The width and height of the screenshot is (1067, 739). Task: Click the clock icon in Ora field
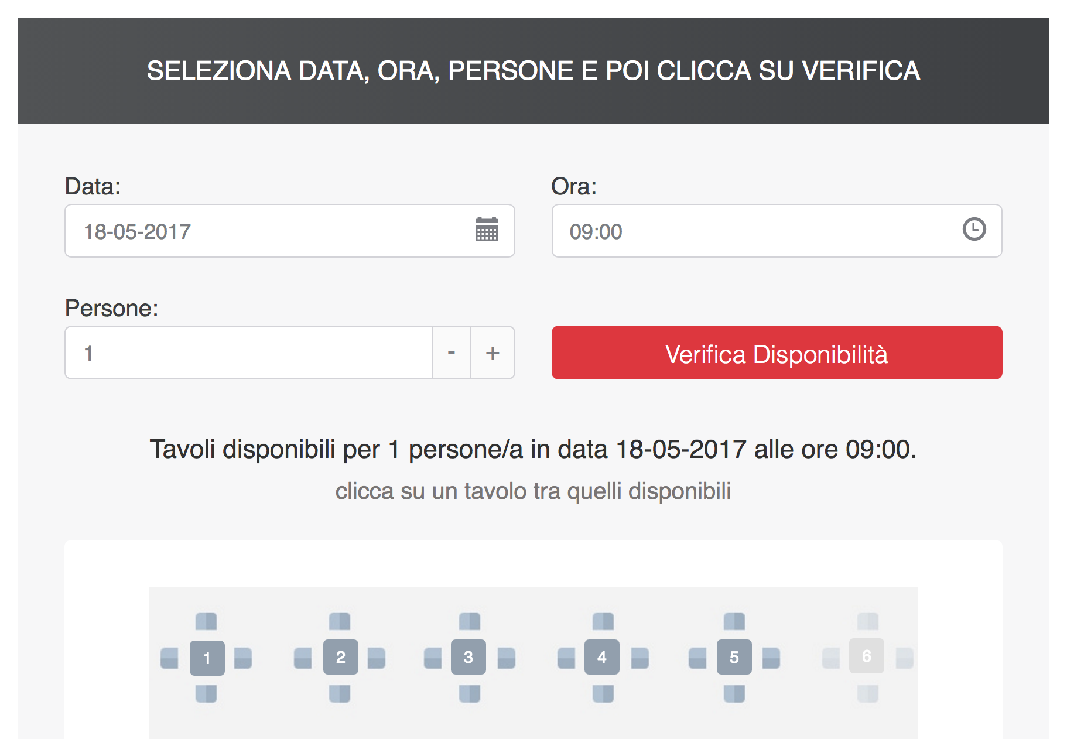(974, 229)
